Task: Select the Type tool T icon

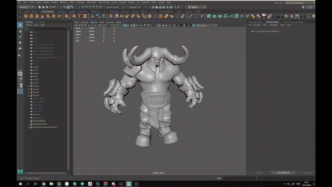Action: pos(79,16)
